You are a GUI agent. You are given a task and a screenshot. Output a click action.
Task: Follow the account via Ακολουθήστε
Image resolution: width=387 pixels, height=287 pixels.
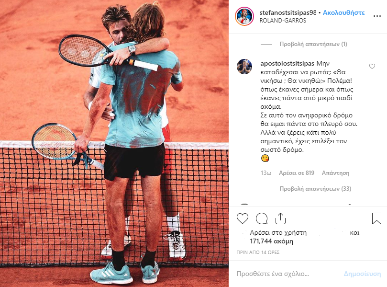(344, 12)
